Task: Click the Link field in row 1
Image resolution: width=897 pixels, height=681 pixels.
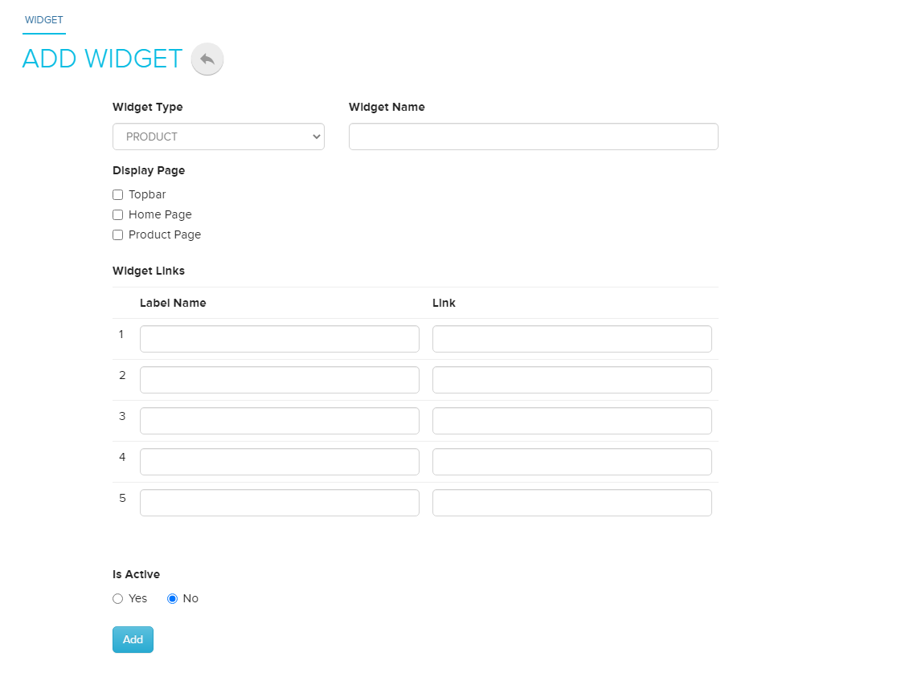Action: pyautogui.click(x=572, y=339)
